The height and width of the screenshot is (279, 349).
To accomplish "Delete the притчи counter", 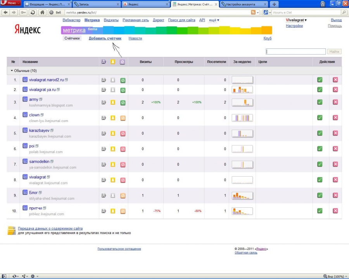I will (335, 211).
